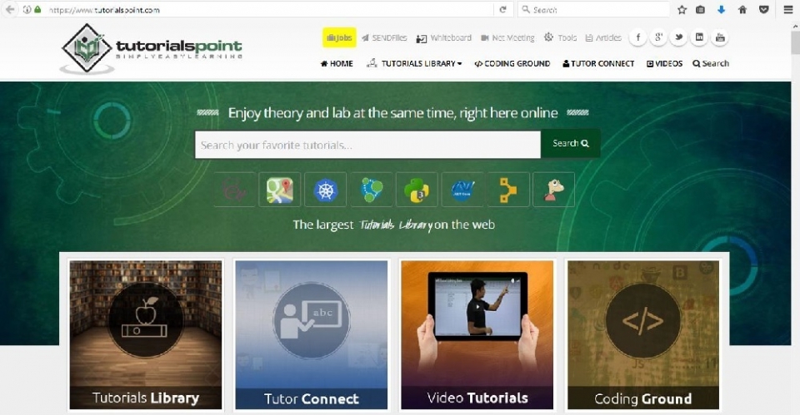Select CODING GROUND in navigation menu
The width and height of the screenshot is (800, 415).
(x=512, y=64)
